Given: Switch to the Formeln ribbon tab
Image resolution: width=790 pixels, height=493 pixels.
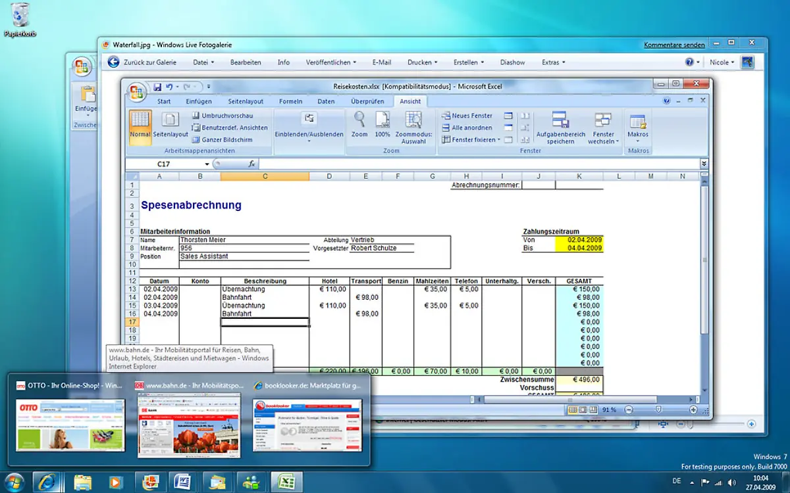Looking at the screenshot, I should 291,101.
